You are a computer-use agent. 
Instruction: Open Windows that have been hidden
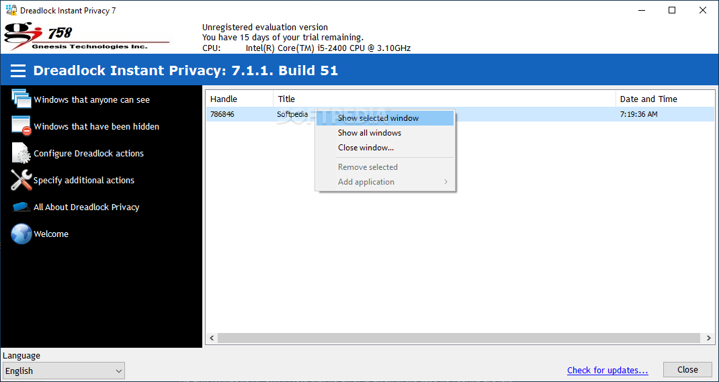96,126
